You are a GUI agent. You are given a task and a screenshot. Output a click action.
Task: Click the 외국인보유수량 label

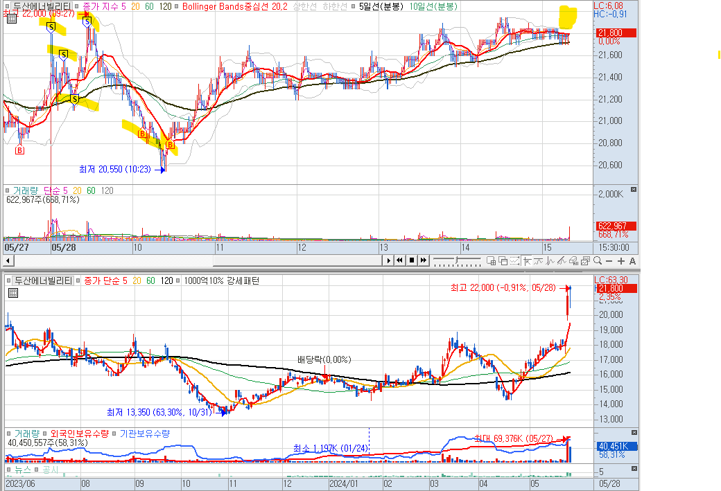pos(79,433)
